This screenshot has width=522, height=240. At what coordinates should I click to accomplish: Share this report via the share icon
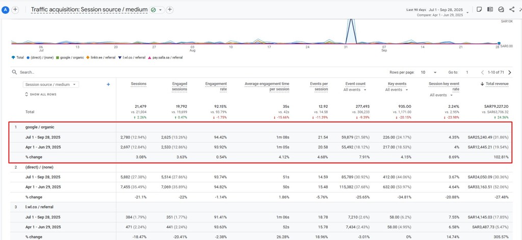tap(512, 9)
